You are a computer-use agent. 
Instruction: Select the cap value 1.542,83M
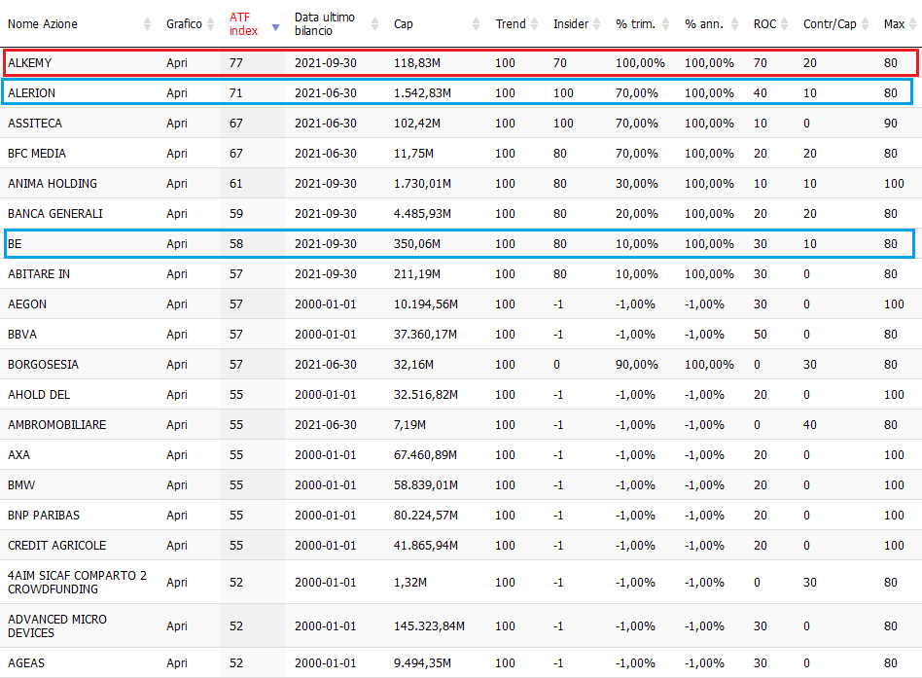[422, 93]
